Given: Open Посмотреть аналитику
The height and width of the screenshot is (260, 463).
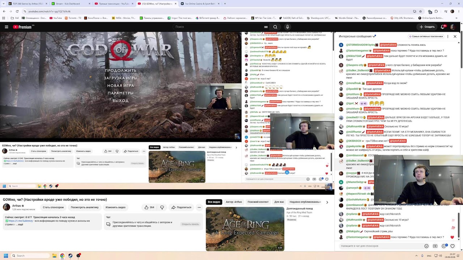Looking at the screenshot, I should (85, 207).
